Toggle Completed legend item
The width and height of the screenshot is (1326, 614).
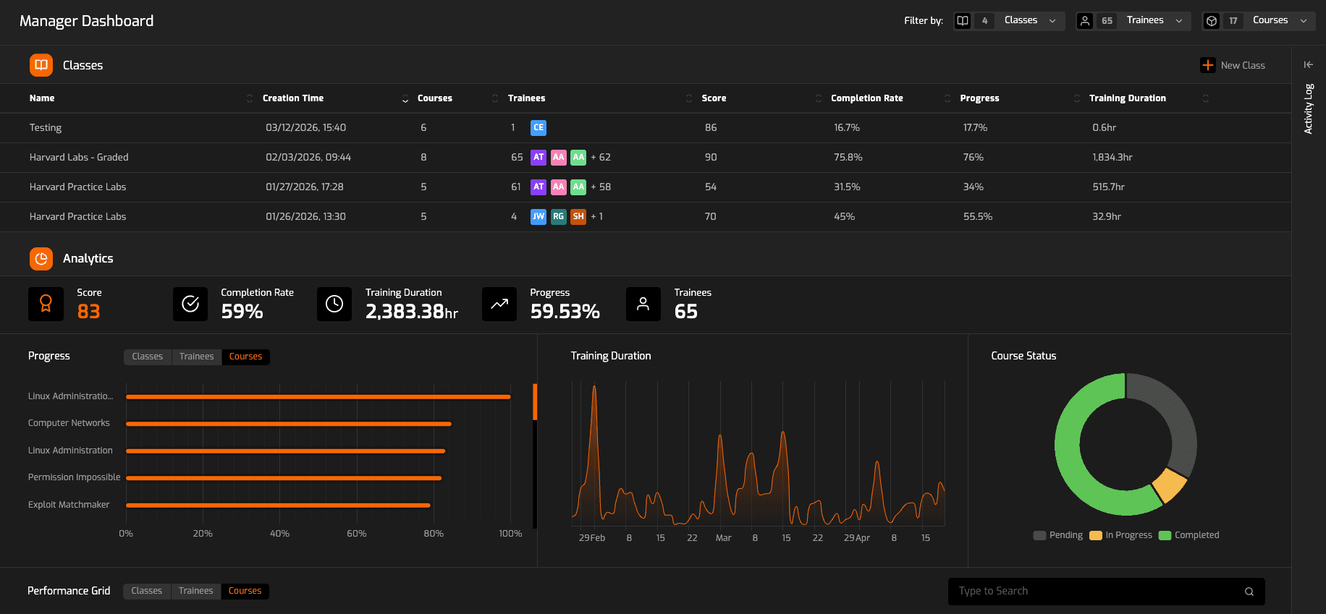[1189, 535]
